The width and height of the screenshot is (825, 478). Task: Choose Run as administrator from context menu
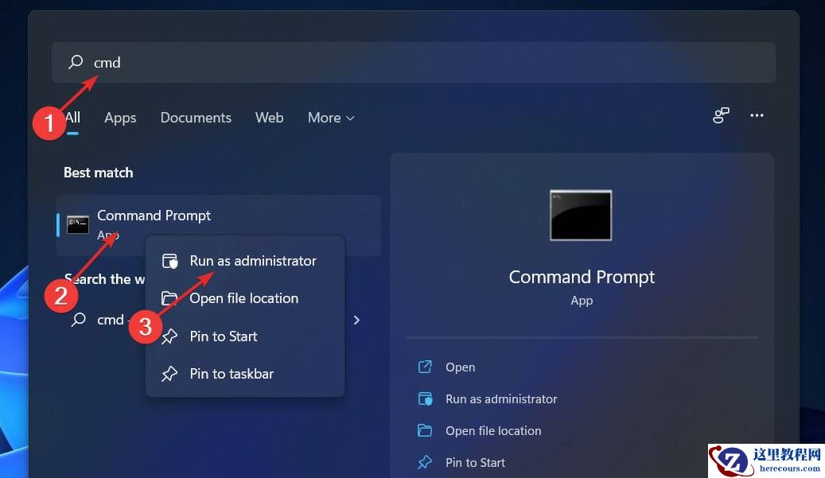253,260
